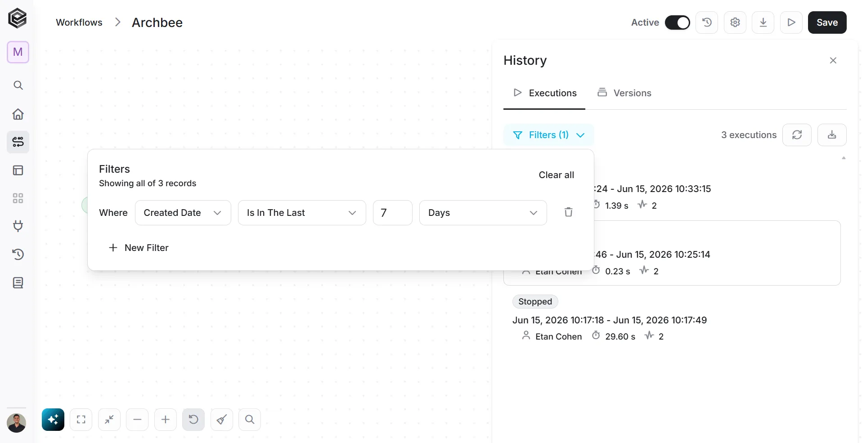Go to Workflows breadcrumb
Viewport: 862px width, 443px height.
[x=79, y=22]
